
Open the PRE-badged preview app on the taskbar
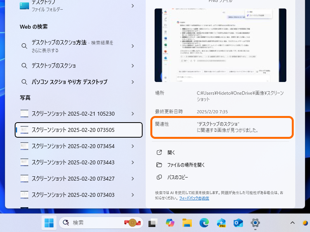pos(221,223)
